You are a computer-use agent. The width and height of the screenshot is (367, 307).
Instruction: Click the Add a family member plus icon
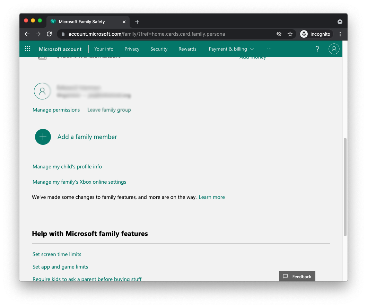tap(43, 137)
